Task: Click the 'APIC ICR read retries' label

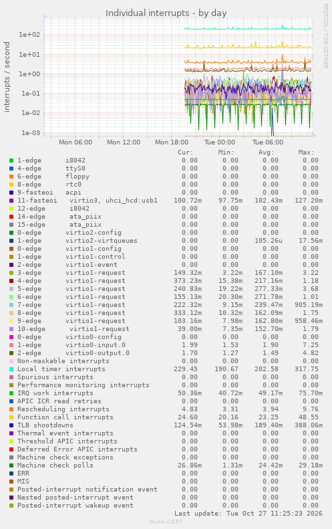Action: (x=59, y=401)
